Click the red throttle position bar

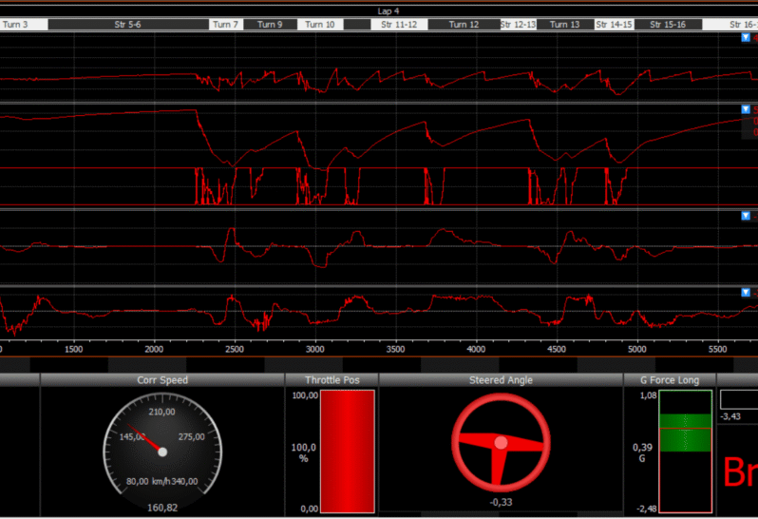[347, 452]
